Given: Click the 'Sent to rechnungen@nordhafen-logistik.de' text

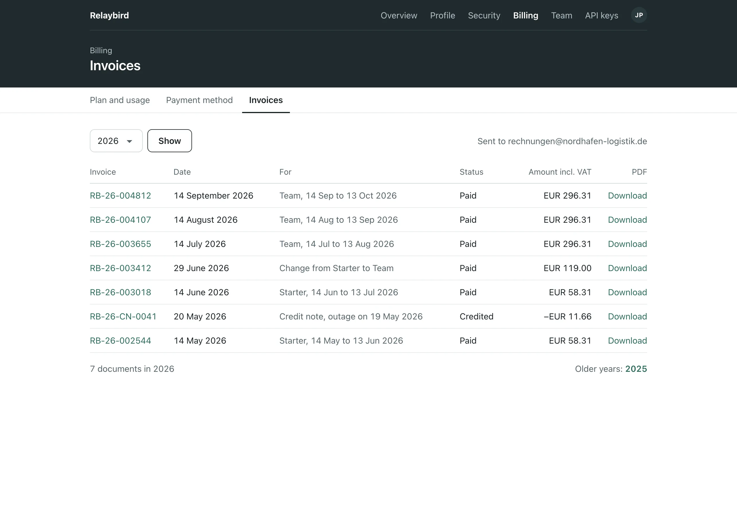Looking at the screenshot, I should point(562,141).
